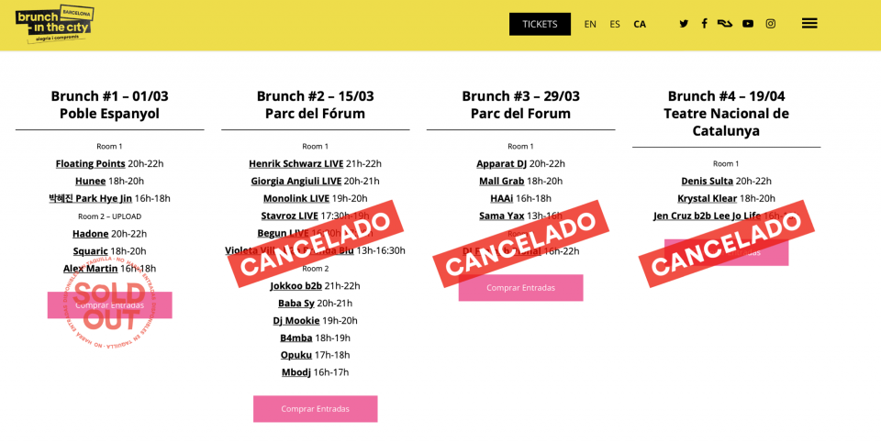The height and width of the screenshot is (443, 881).
Task: Select the CA language option
Action: 640,24
